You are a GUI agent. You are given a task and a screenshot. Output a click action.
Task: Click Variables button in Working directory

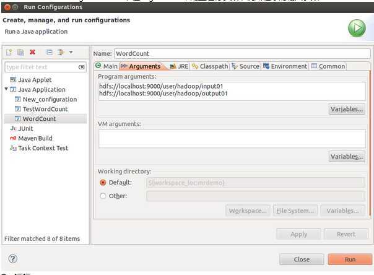[x=343, y=211]
